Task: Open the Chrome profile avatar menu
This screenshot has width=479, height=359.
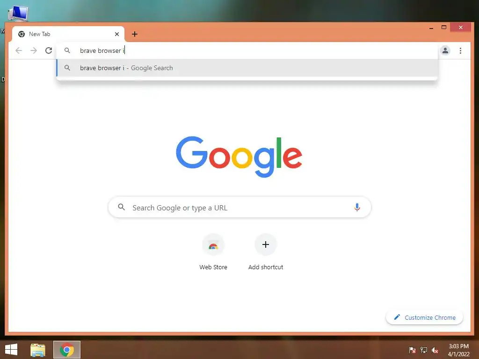Action: (445, 50)
